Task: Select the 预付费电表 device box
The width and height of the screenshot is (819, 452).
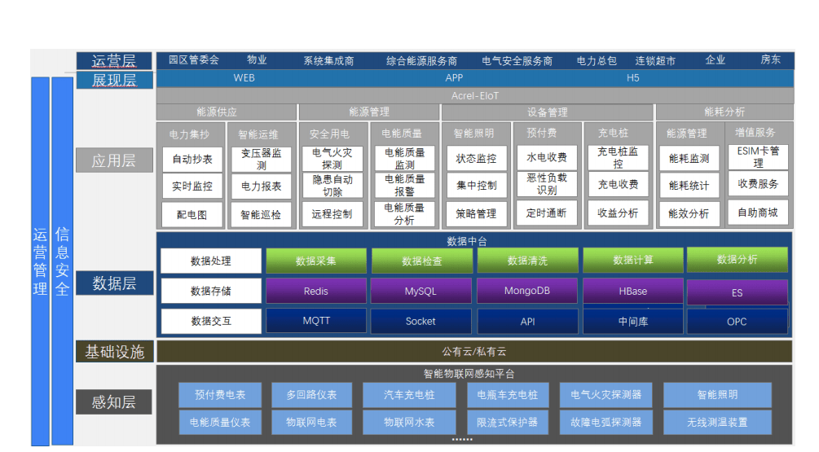Action: [x=214, y=395]
